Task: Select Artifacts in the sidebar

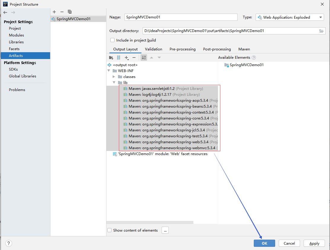Action: click(x=25, y=55)
